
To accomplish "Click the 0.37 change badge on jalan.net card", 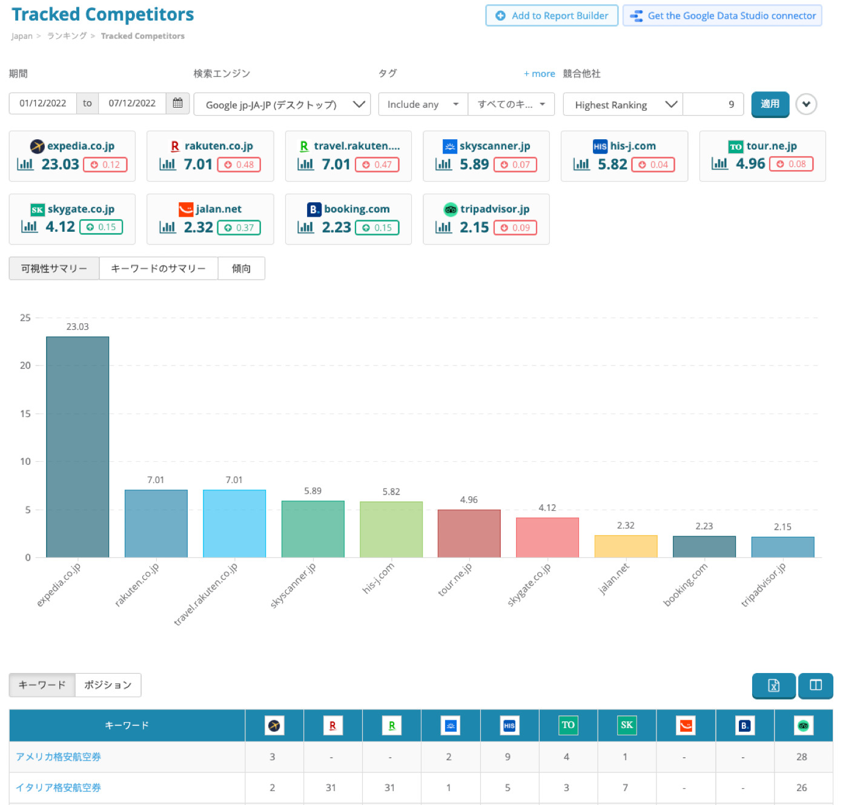I will [239, 228].
